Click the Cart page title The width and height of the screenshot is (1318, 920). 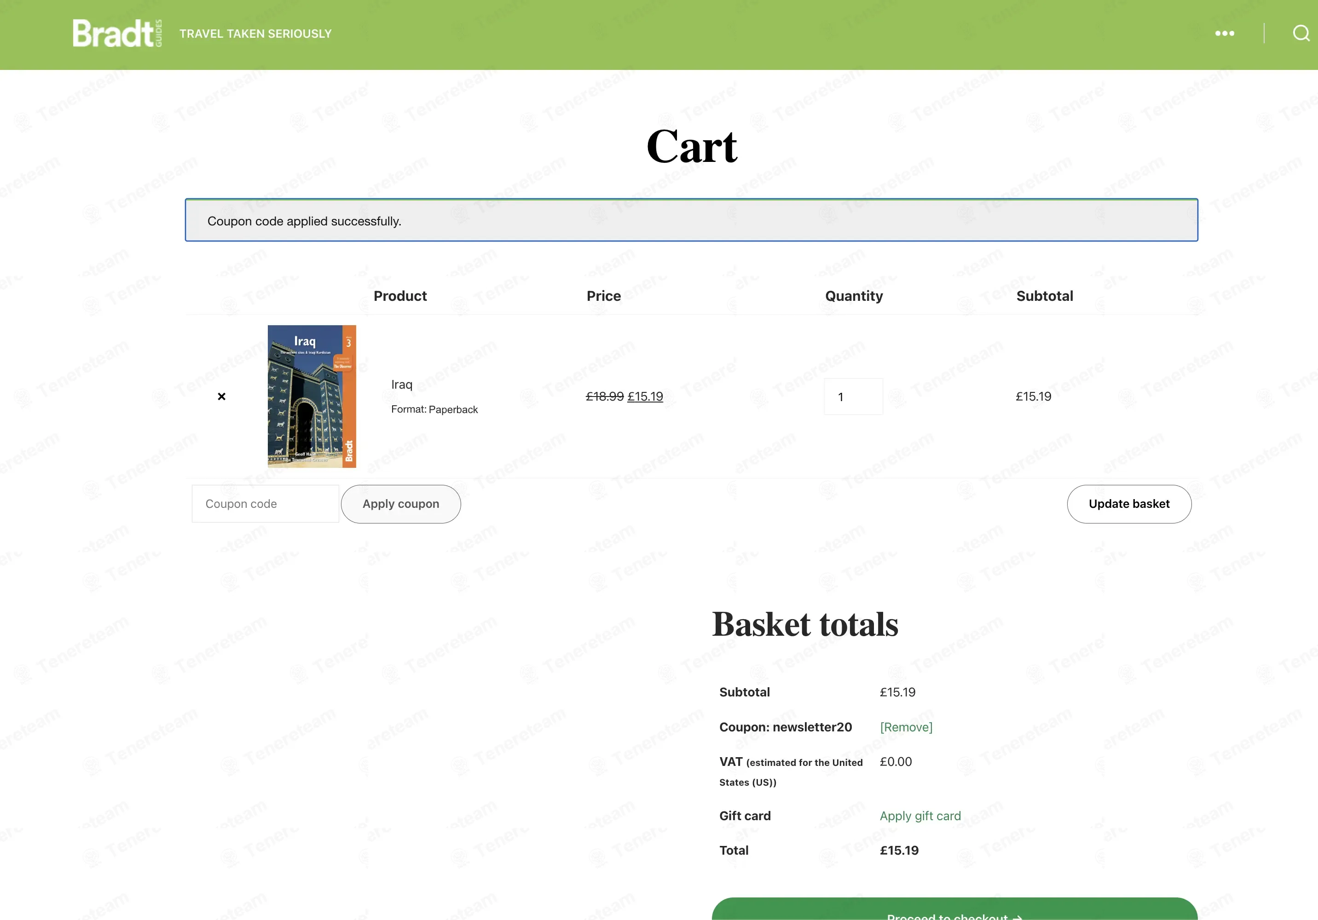[x=692, y=146]
